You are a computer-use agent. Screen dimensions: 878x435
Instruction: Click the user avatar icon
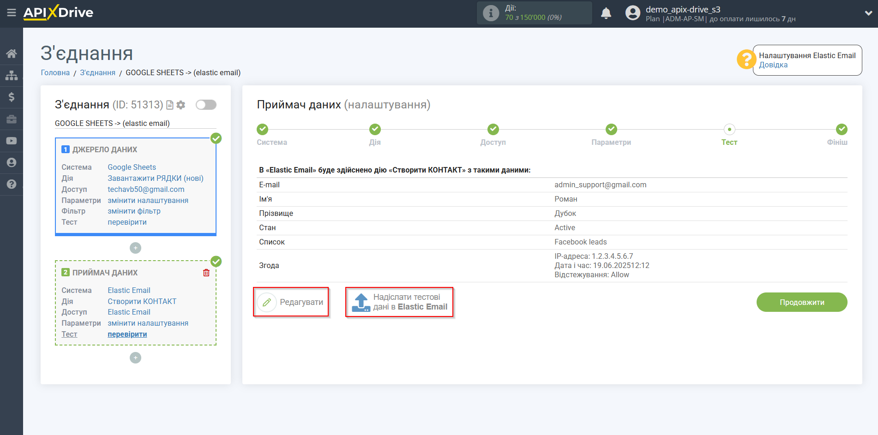pos(633,13)
